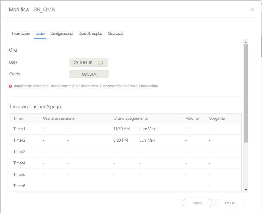Click the Orario spegnimento column header
The height and width of the screenshot is (213, 262).
click(x=131, y=118)
